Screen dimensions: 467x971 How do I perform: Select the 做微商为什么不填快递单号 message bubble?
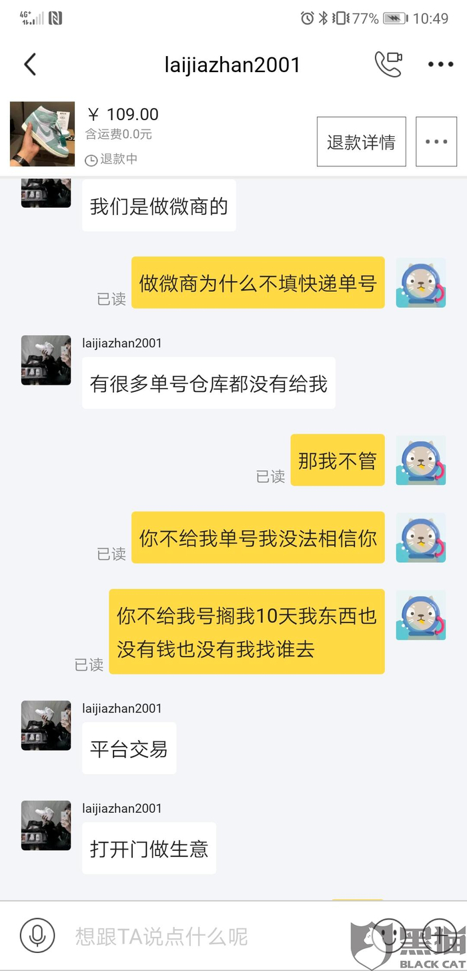pyautogui.click(x=258, y=282)
